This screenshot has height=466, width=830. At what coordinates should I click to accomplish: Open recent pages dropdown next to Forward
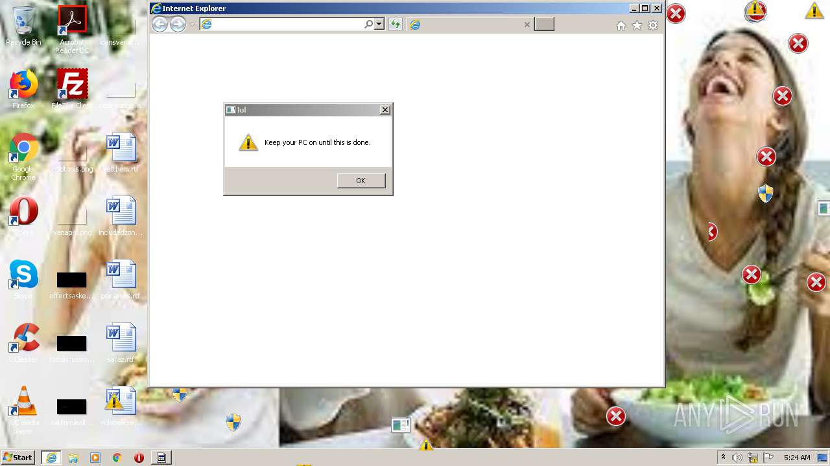coord(193,25)
